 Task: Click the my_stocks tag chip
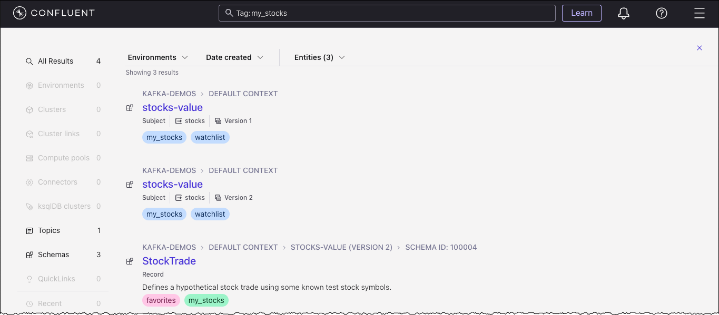point(164,137)
